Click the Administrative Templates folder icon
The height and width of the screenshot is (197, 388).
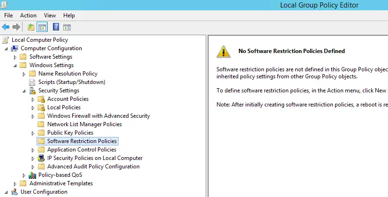click(x=23, y=183)
